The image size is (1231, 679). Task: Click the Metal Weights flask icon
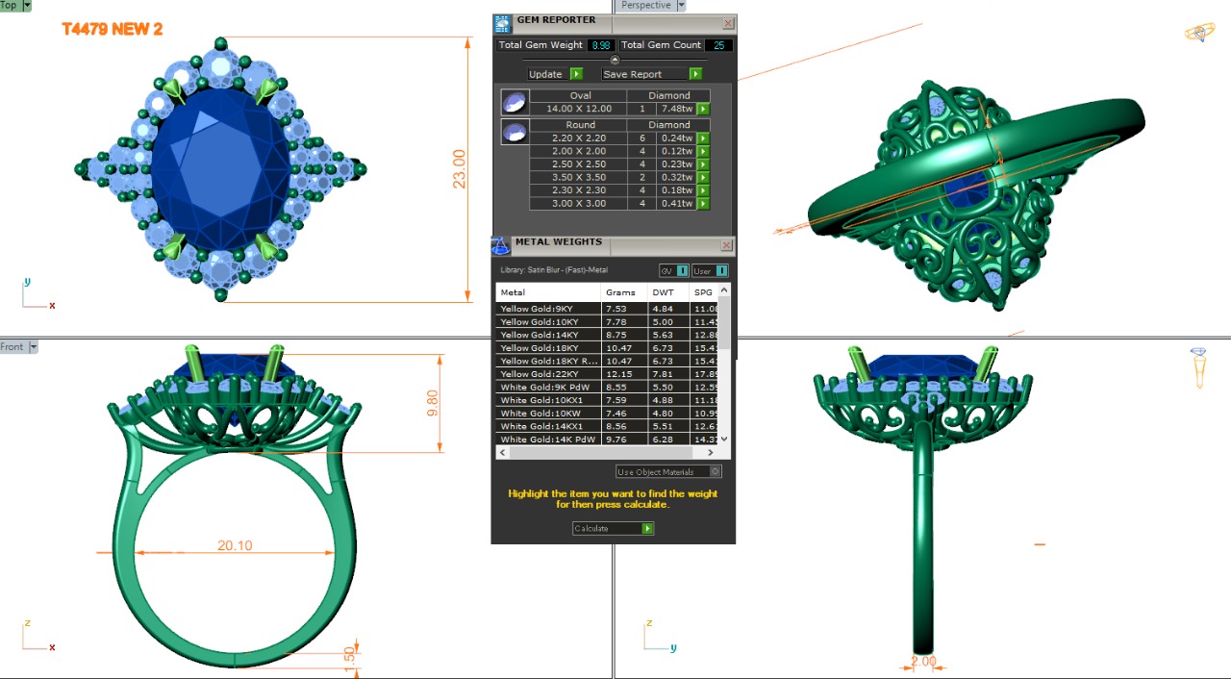(x=500, y=246)
